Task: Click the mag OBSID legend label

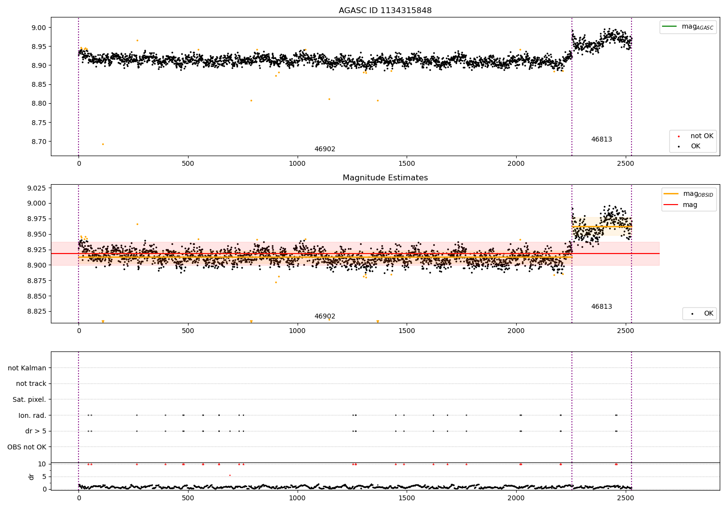Action: (x=698, y=194)
